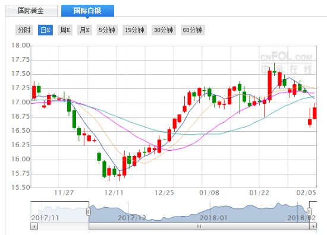
Task: Choose the 30分钟 interval
Action: point(164,30)
